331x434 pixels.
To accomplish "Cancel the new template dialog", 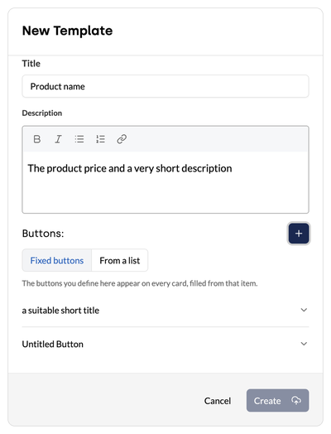I will [218, 401].
